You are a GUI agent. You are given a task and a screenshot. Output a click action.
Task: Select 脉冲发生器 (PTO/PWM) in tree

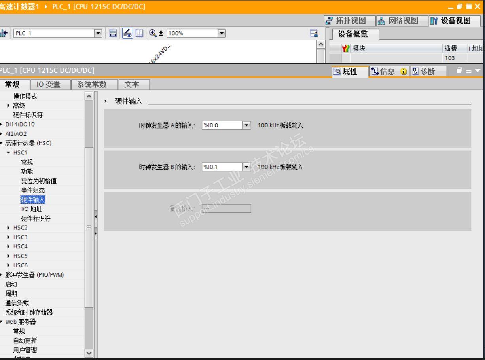(34, 275)
